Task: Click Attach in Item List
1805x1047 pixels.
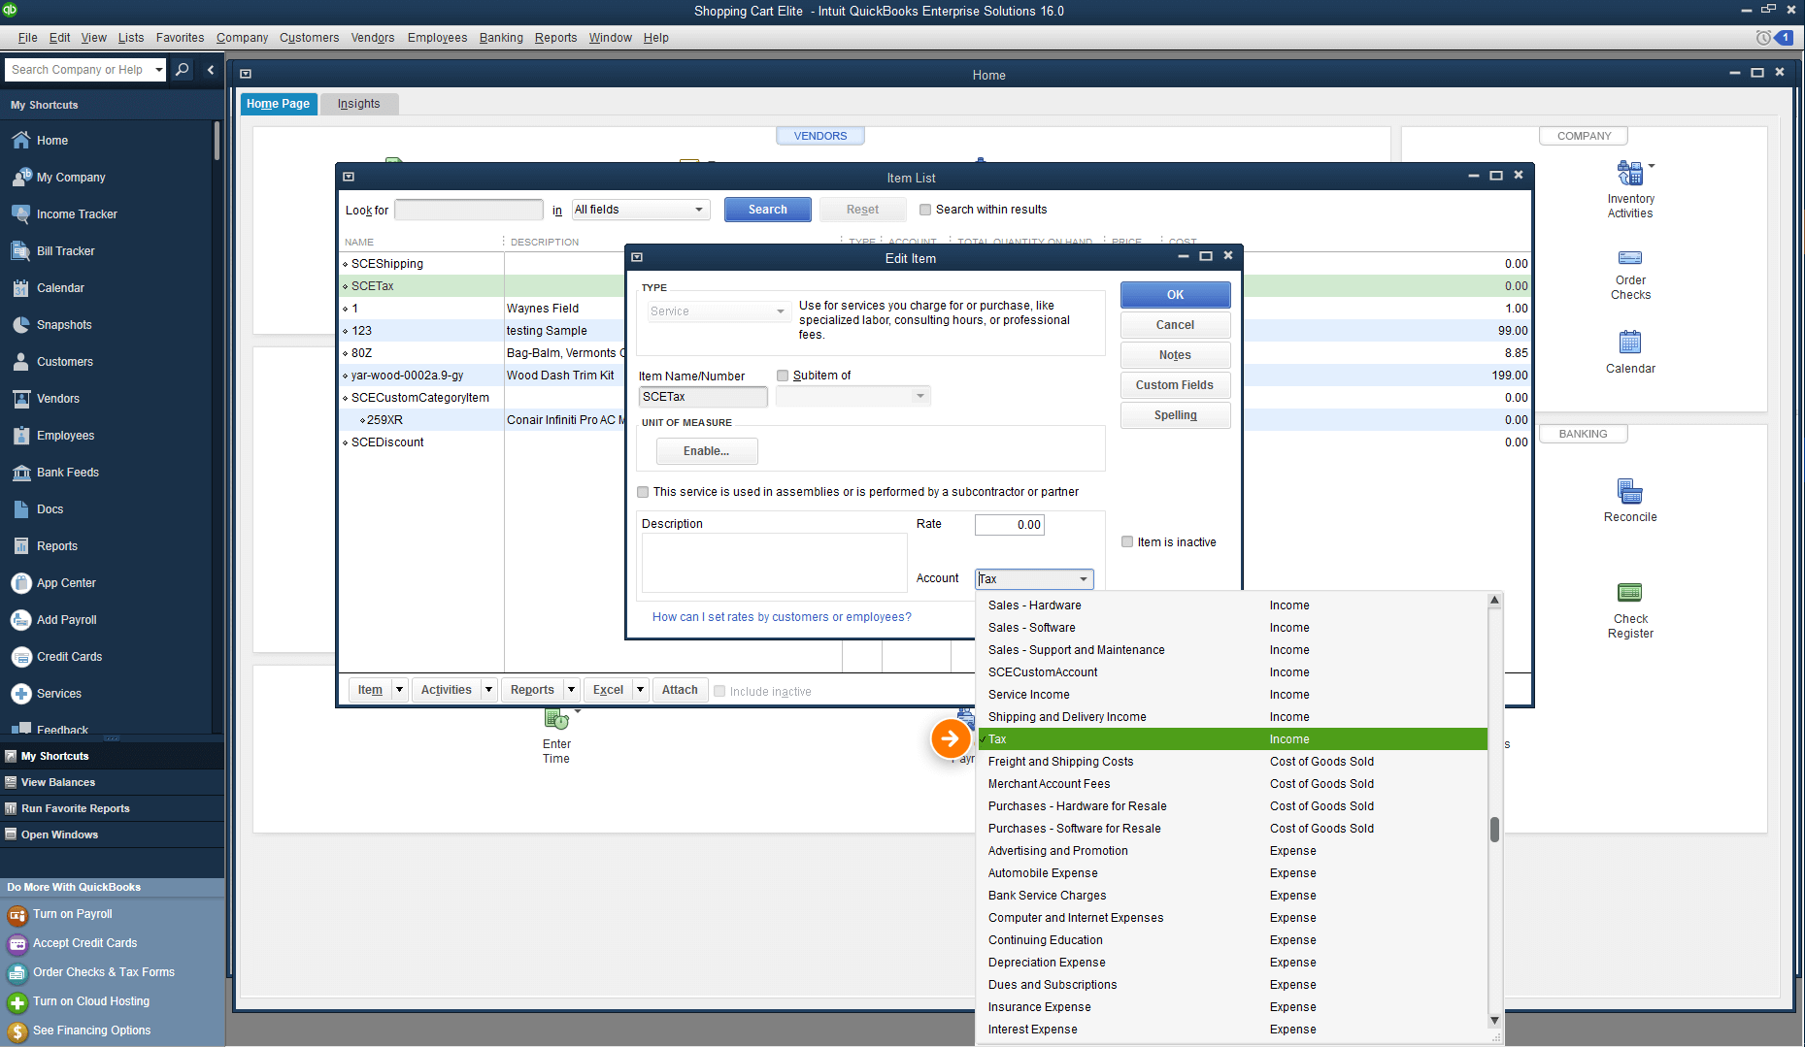Action: coord(680,690)
